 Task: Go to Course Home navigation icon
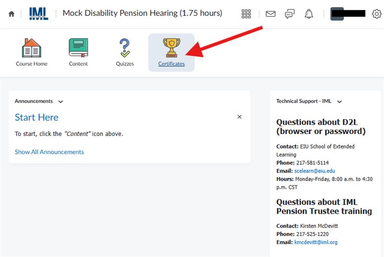point(32,52)
